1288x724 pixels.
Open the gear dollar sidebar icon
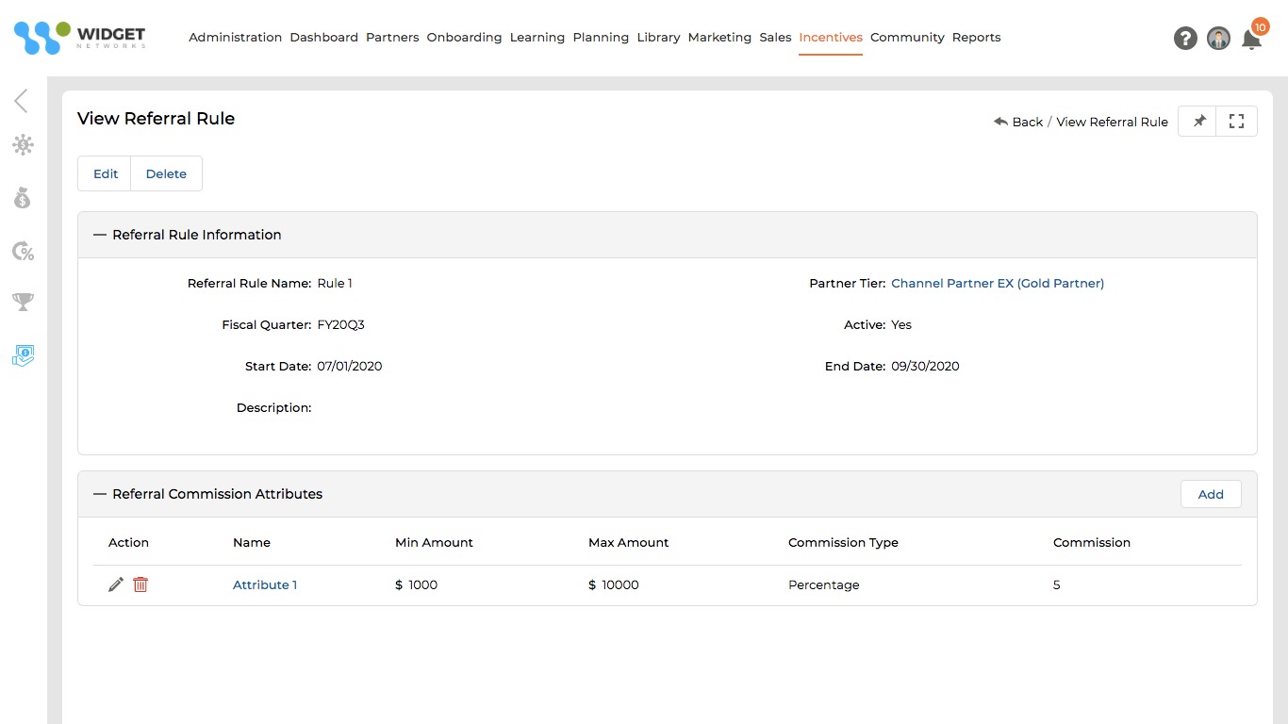tap(23, 144)
